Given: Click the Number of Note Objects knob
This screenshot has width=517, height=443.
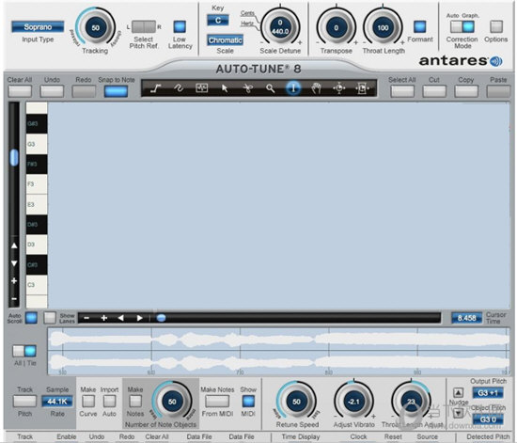Looking at the screenshot, I should pos(172,402).
